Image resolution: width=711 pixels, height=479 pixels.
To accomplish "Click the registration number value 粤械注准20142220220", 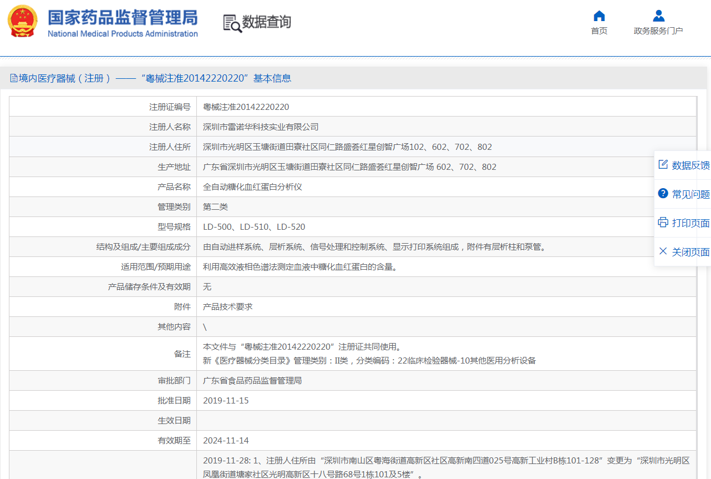I will pos(246,107).
